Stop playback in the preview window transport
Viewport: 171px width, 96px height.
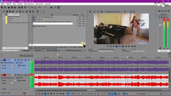(123, 46)
